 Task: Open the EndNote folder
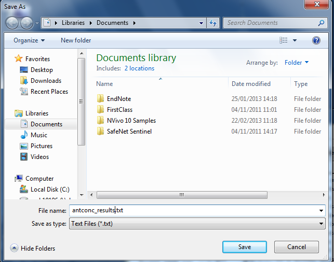(x=118, y=98)
